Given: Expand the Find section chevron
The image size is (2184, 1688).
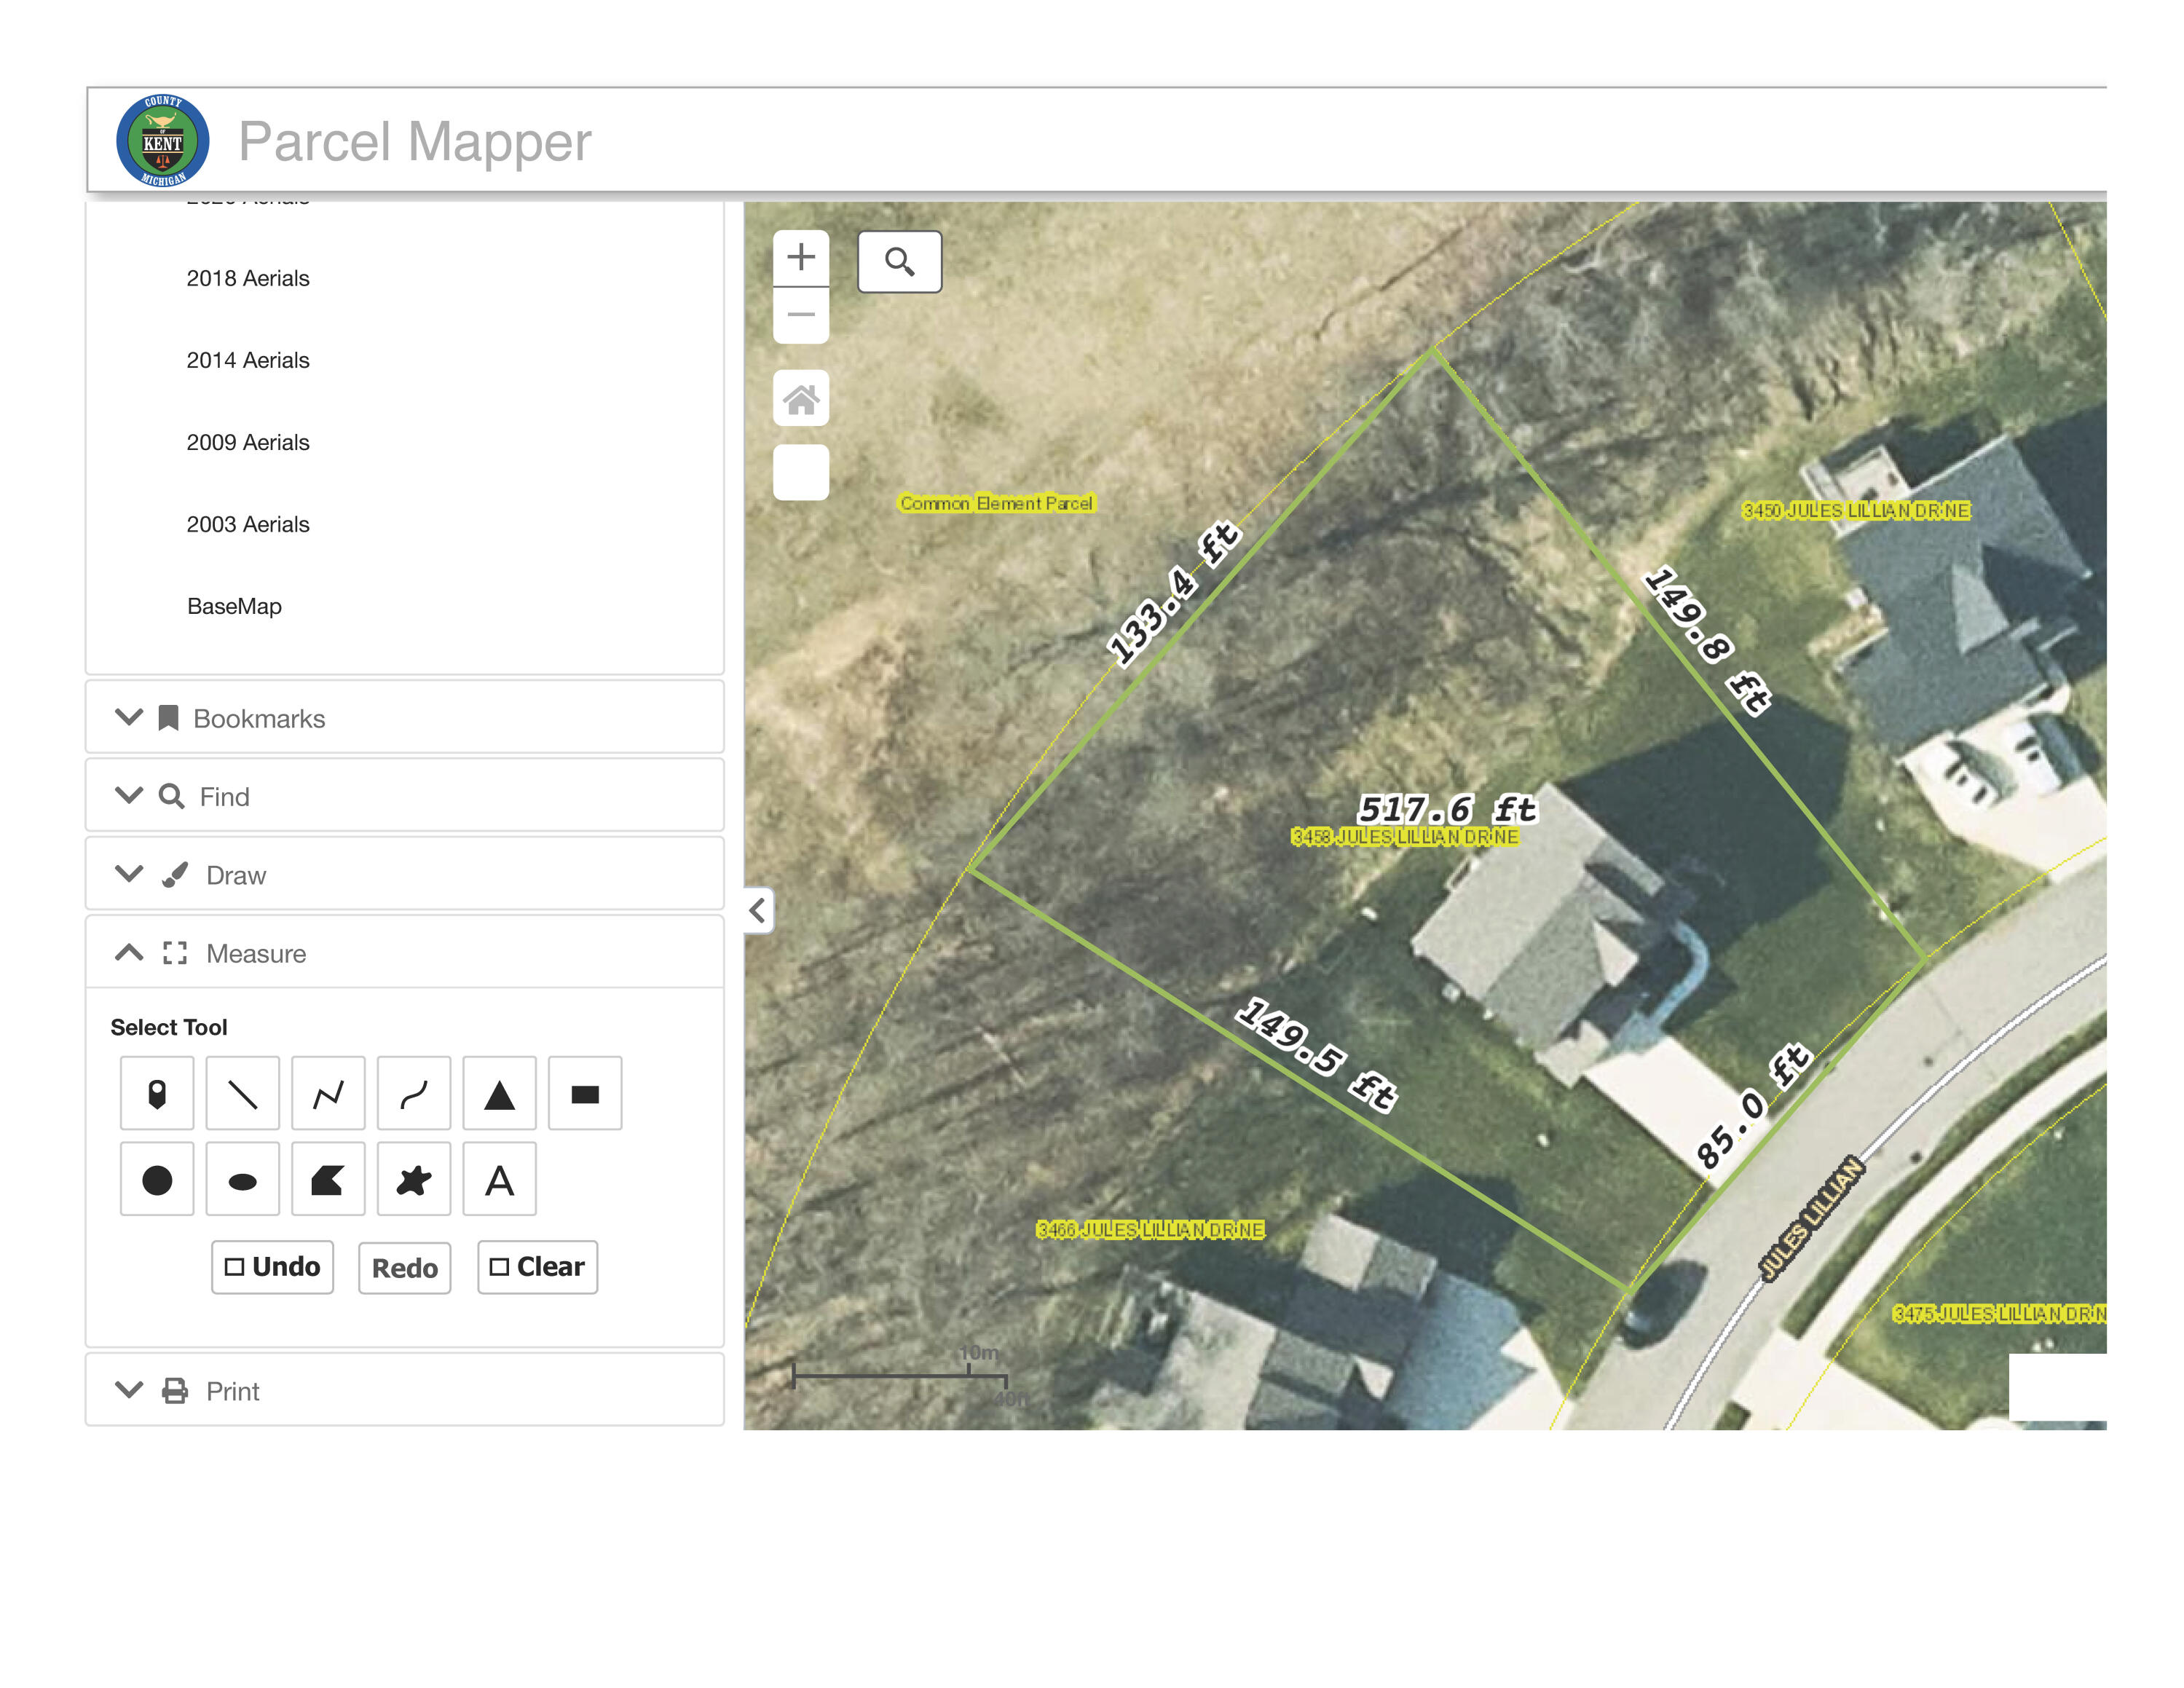Looking at the screenshot, I should point(129,795).
